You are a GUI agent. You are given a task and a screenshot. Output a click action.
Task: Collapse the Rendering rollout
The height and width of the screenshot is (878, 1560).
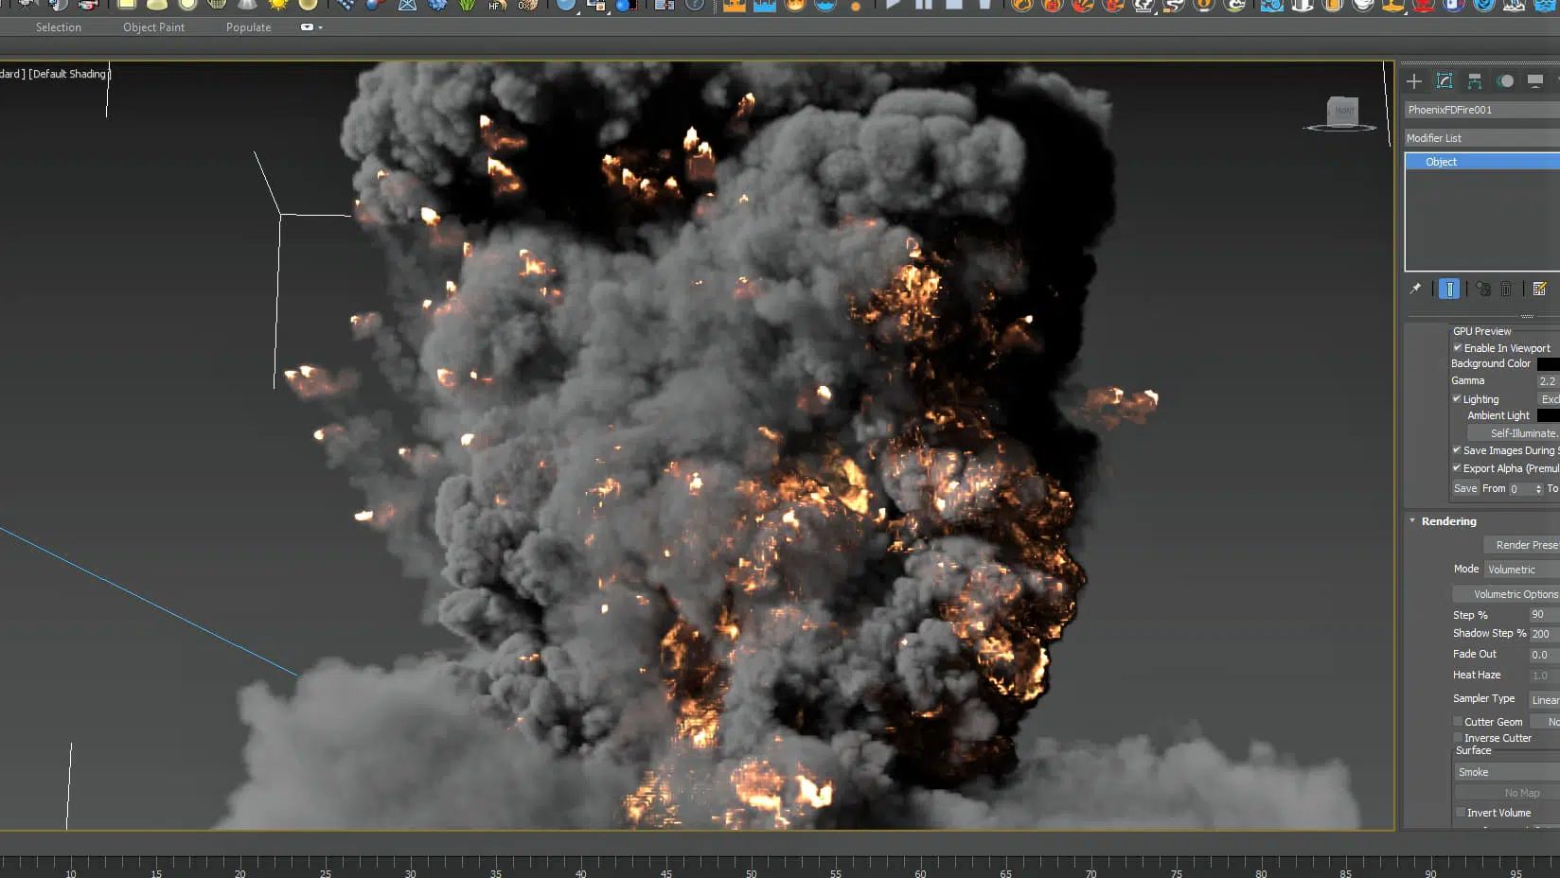1411,520
